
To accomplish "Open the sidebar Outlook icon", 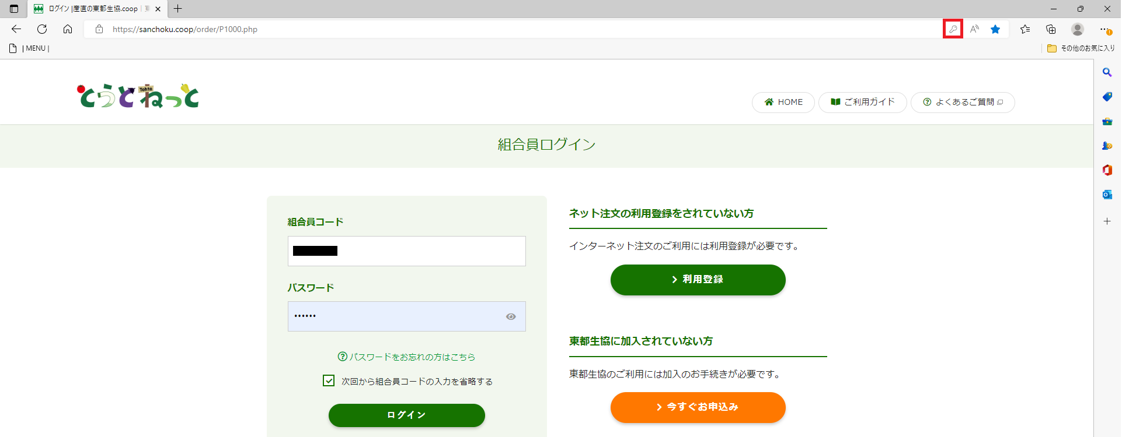I will [x=1107, y=195].
